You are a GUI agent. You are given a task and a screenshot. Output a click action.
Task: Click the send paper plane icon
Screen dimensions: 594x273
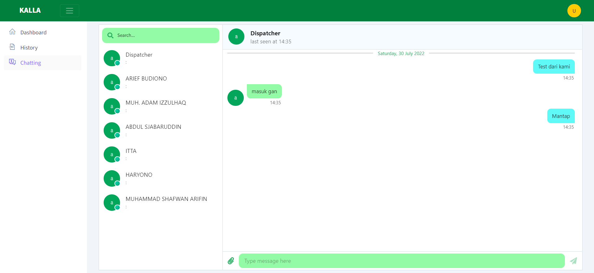pyautogui.click(x=574, y=261)
